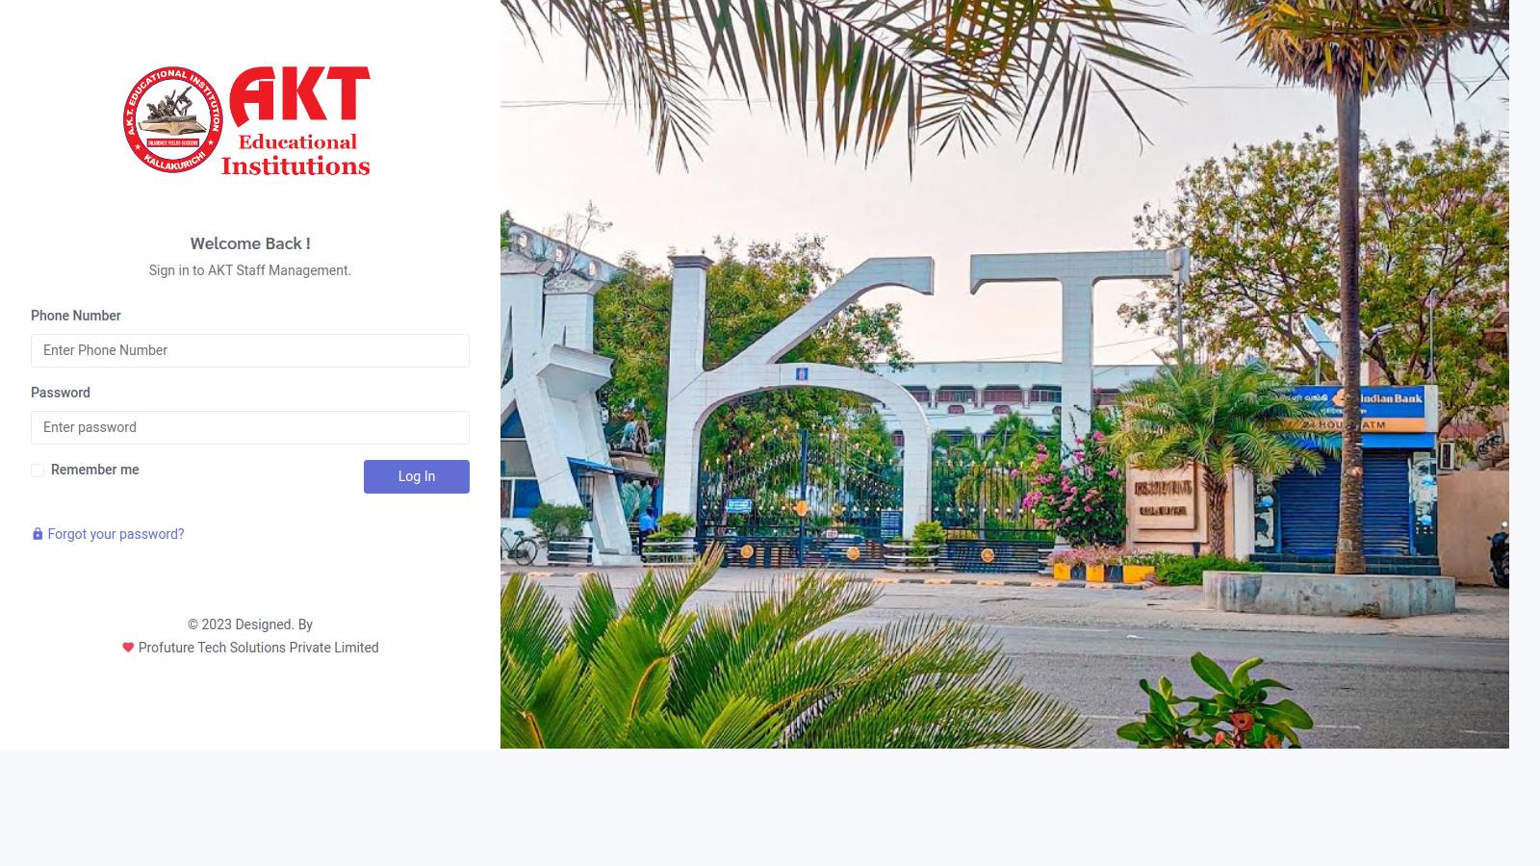This screenshot has width=1540, height=866.
Task: Click the Welcome Back heading
Action: (x=250, y=243)
